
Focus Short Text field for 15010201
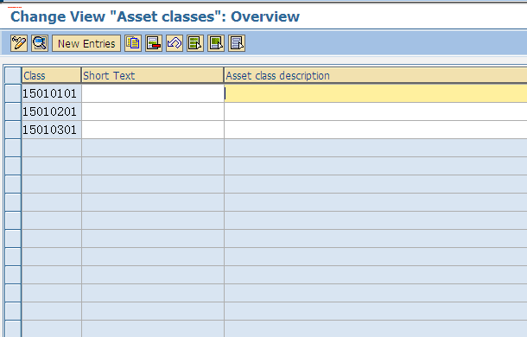point(153,111)
